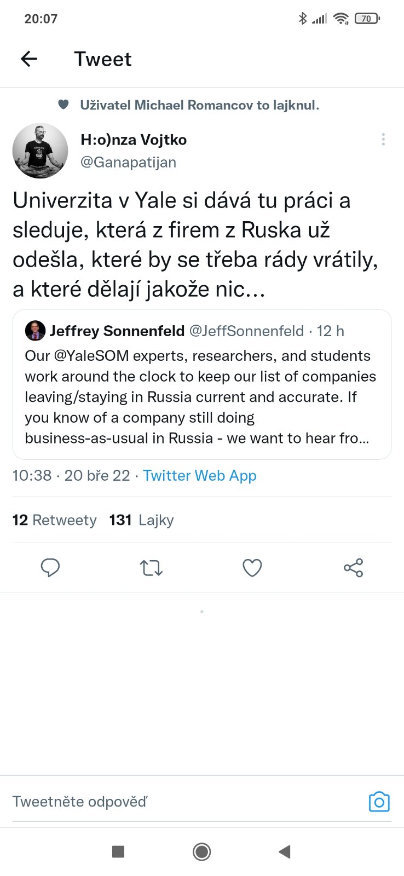
Task: Tap the Twitter Web App link
Action: (x=199, y=475)
